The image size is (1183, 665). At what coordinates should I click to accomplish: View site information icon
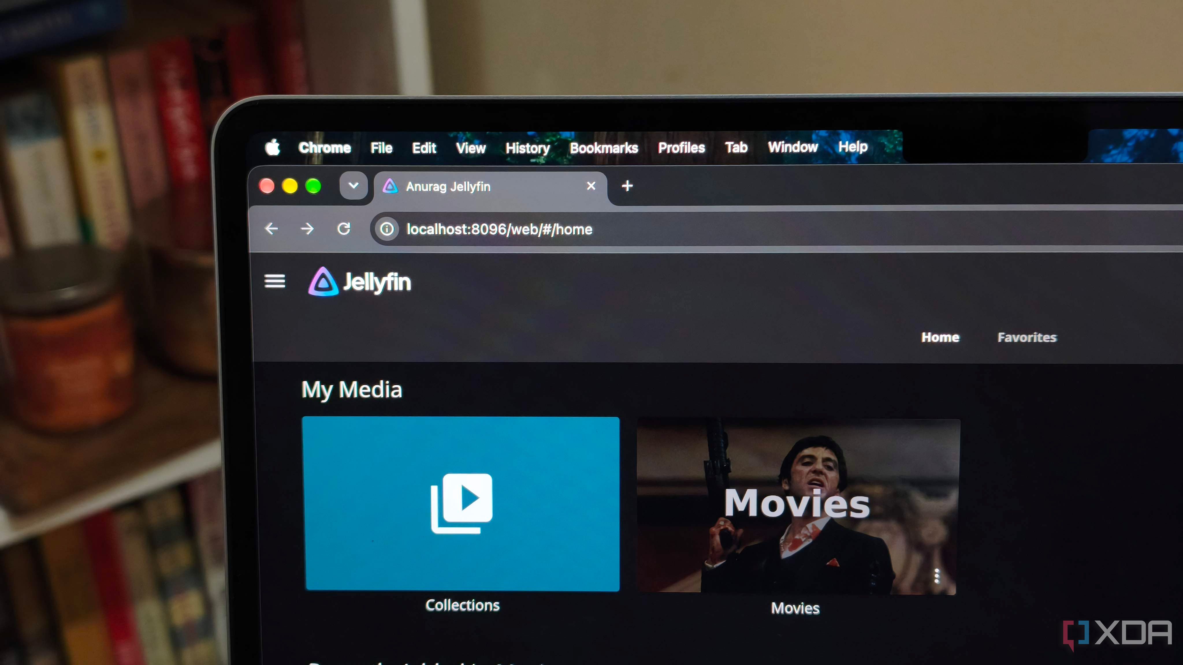click(387, 229)
